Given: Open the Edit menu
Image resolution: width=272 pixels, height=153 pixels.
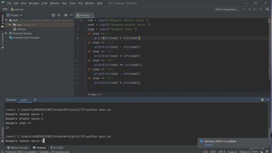Looking at the screenshot, I should pos(16,3).
